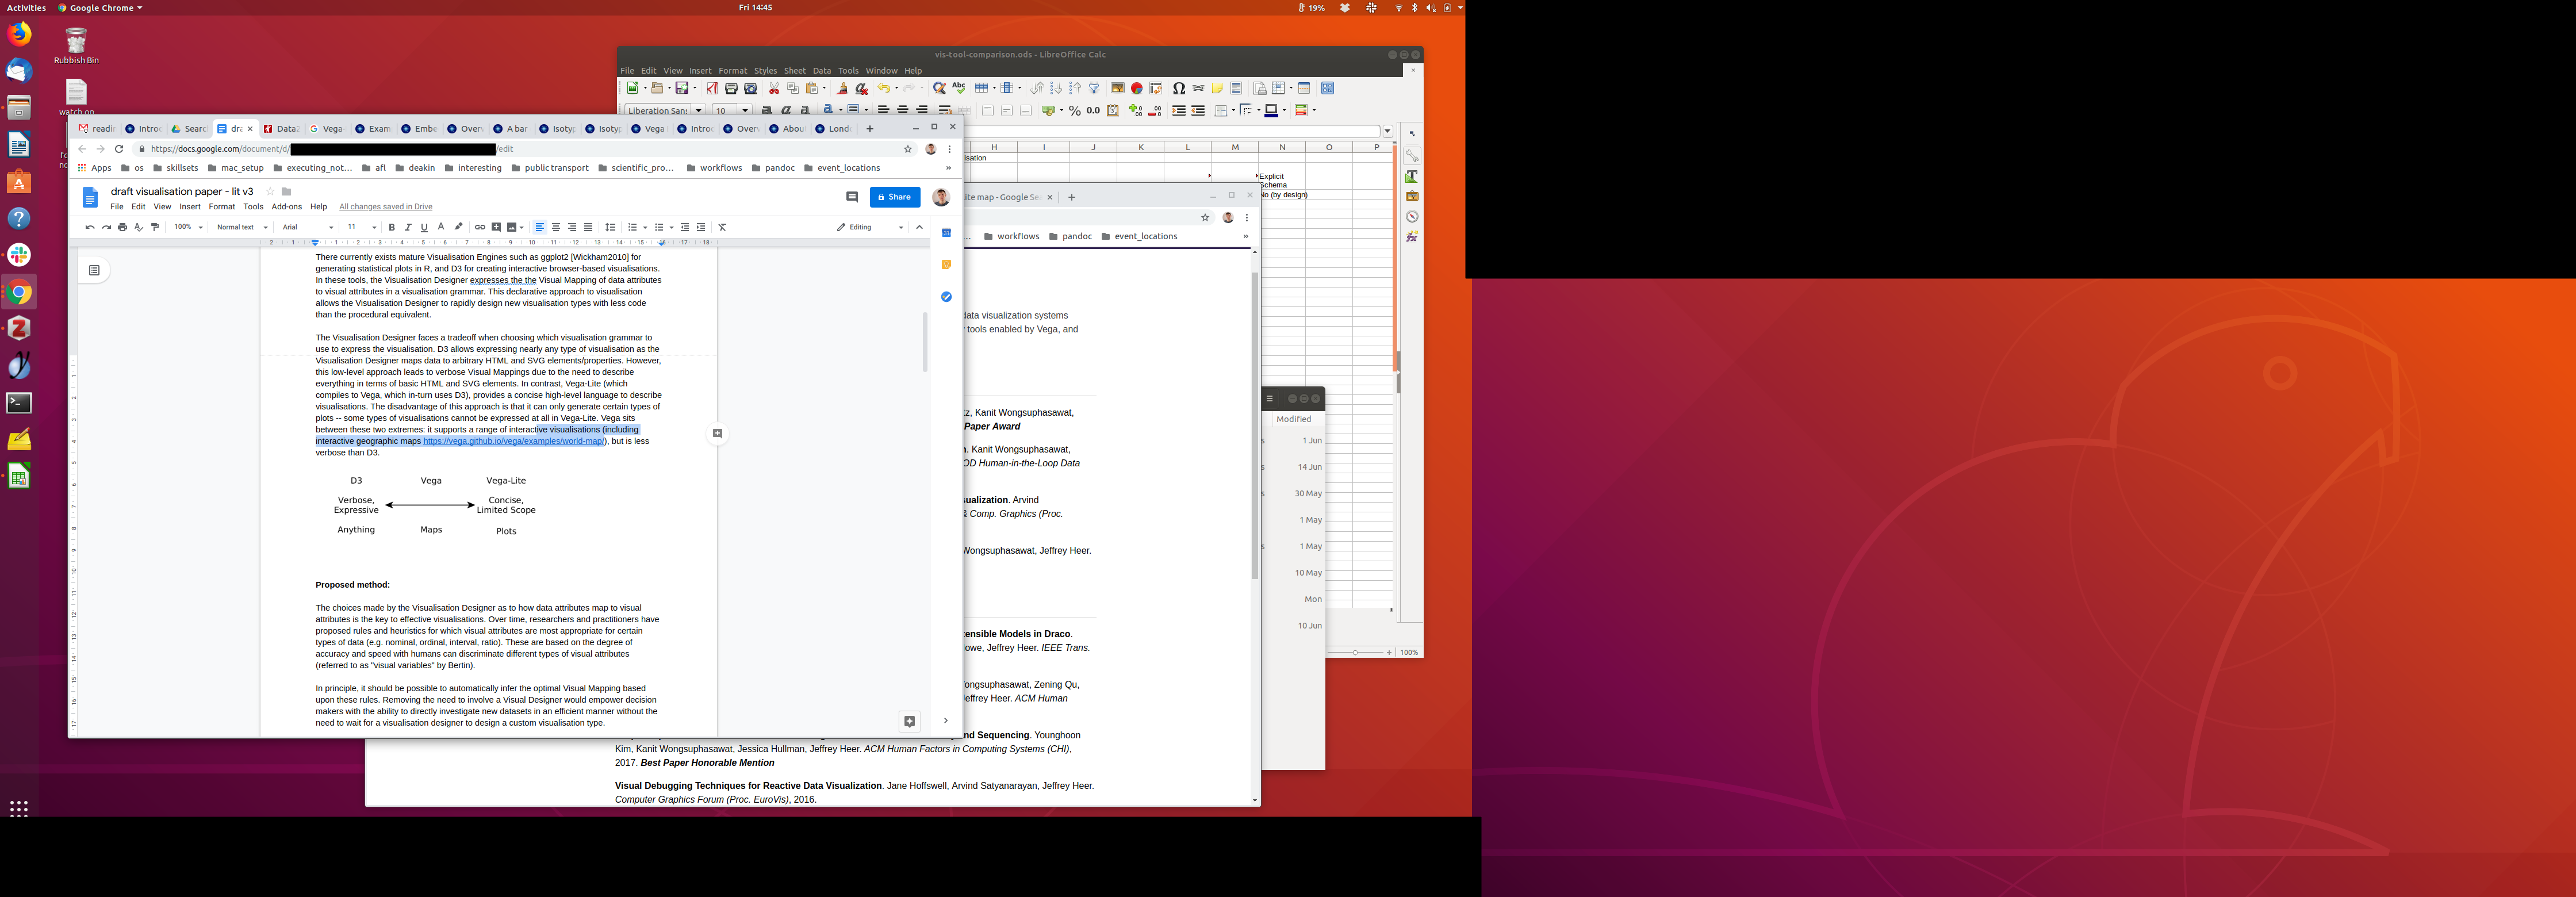Screen dimensions: 2576x897
Task: Click the Omega special character icon
Action: pos(1179,88)
